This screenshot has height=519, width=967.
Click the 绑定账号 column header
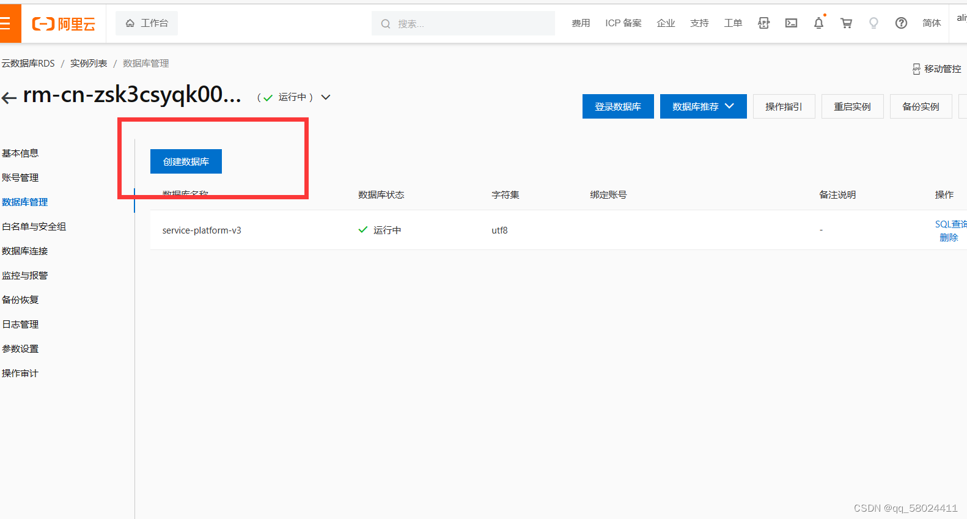[x=608, y=195]
